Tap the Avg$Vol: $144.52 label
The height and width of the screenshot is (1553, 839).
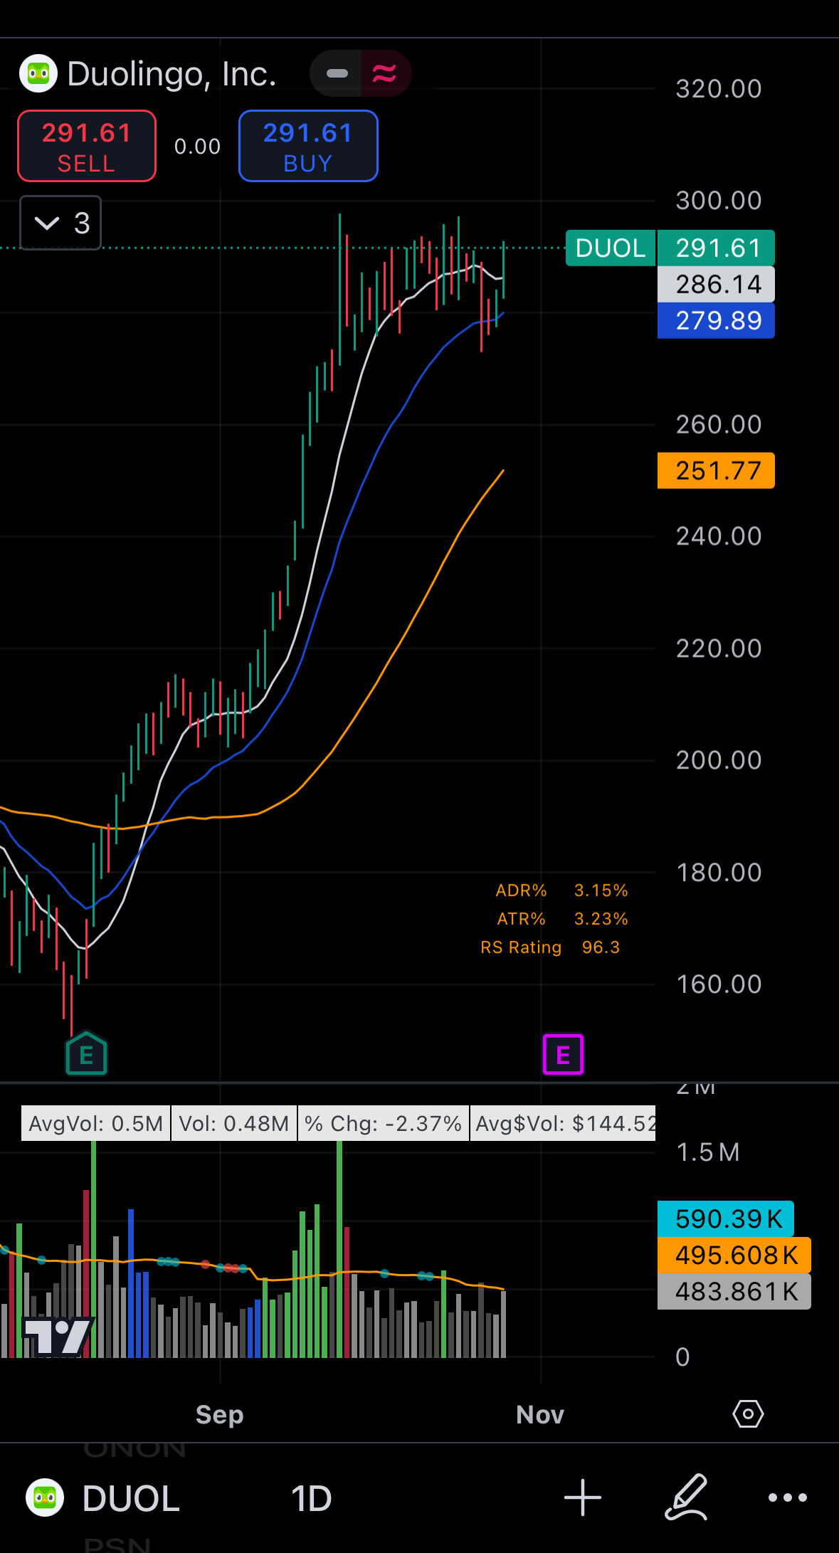[x=563, y=1123]
